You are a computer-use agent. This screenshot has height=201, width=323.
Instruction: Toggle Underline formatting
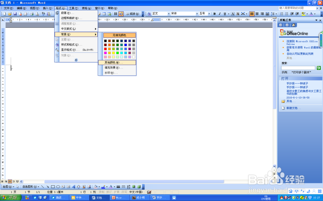[x=225, y=14]
